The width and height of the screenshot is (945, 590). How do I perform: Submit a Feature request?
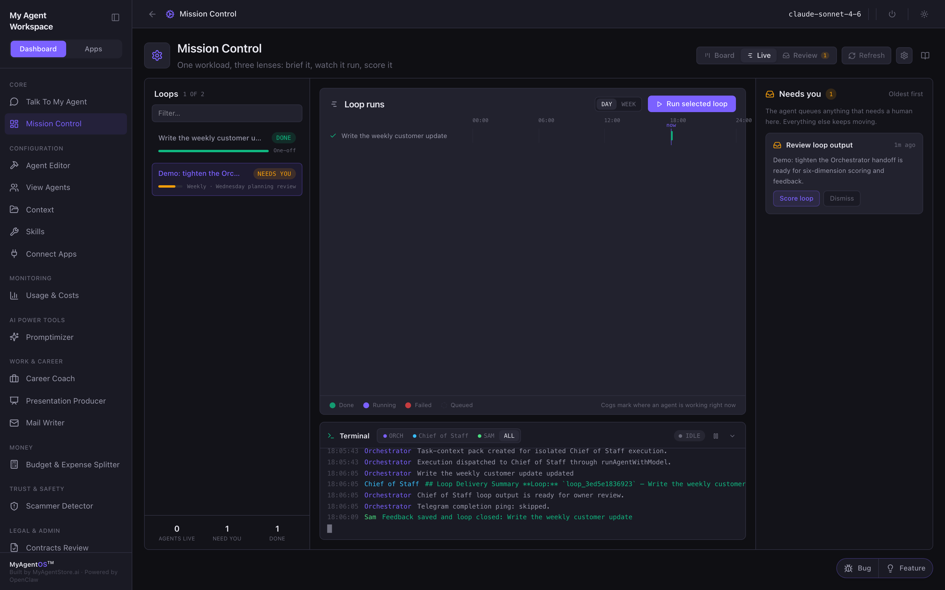tap(905, 568)
